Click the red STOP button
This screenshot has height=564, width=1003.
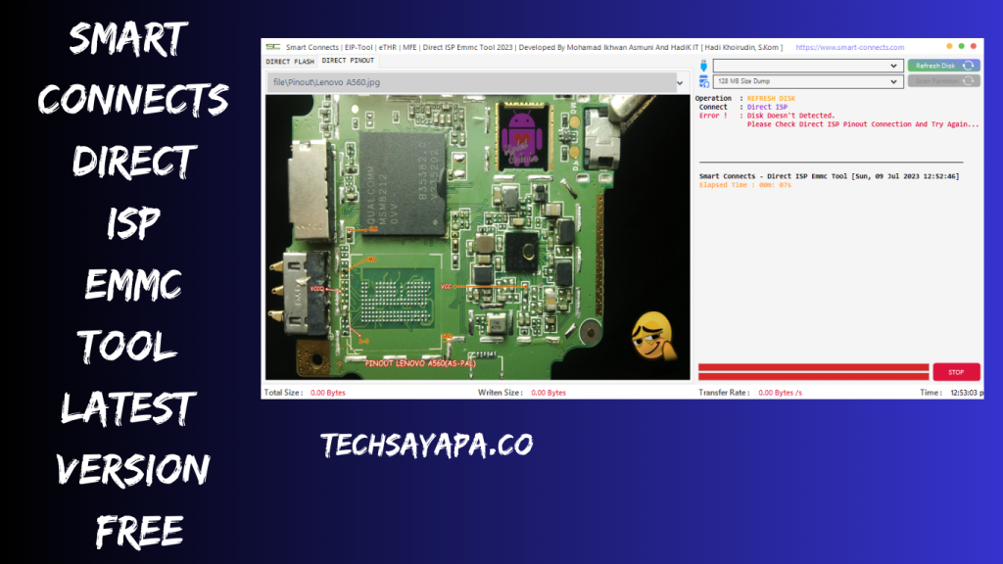point(956,372)
